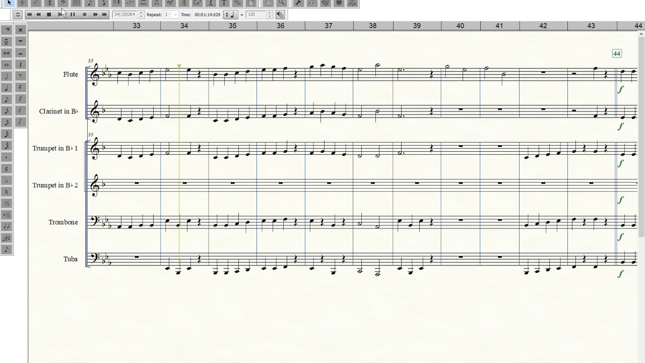Choose the eighth note duration
Screen dimensions: 645x363
tap(7, 99)
